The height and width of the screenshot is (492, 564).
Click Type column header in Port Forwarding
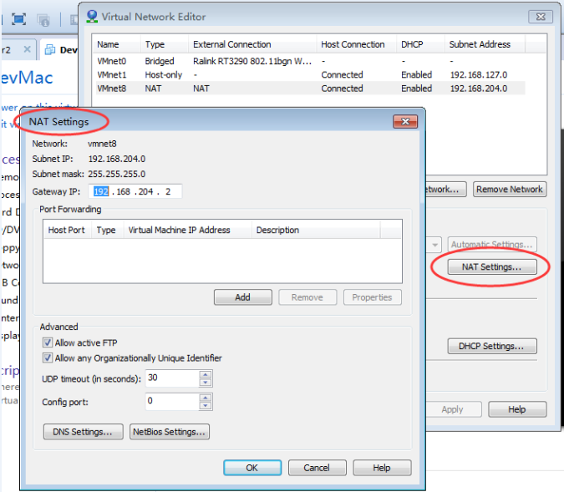click(108, 230)
